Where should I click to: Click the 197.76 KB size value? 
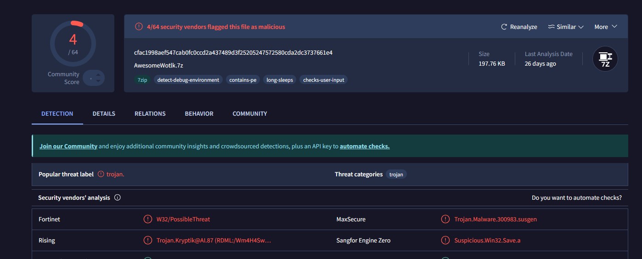point(492,64)
